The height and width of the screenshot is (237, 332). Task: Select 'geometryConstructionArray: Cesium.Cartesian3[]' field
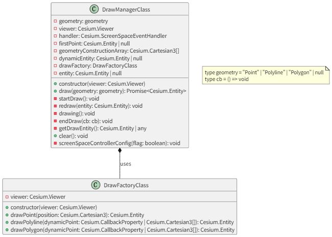point(119,51)
